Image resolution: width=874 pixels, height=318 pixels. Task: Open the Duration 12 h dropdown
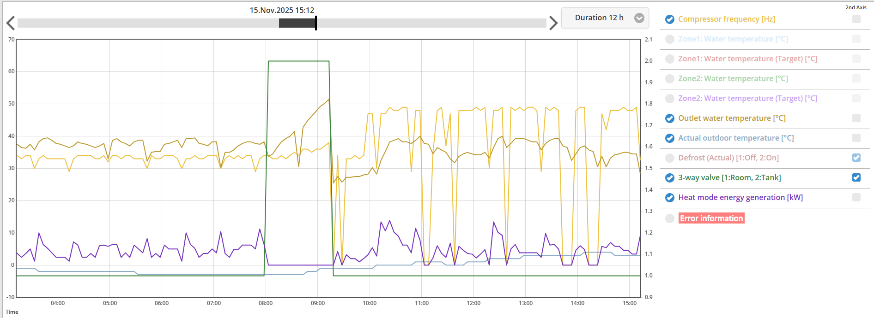[x=599, y=18]
